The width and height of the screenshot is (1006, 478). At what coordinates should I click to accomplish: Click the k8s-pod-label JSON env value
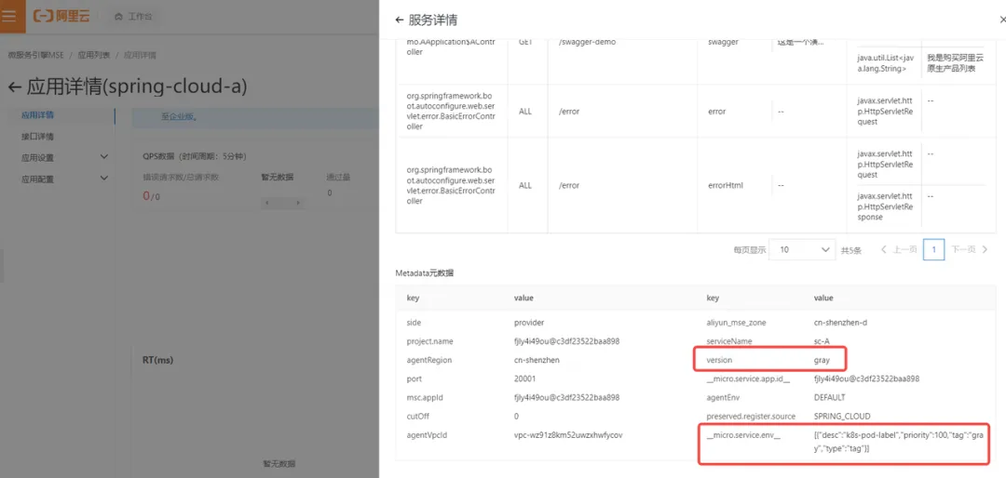coord(898,442)
